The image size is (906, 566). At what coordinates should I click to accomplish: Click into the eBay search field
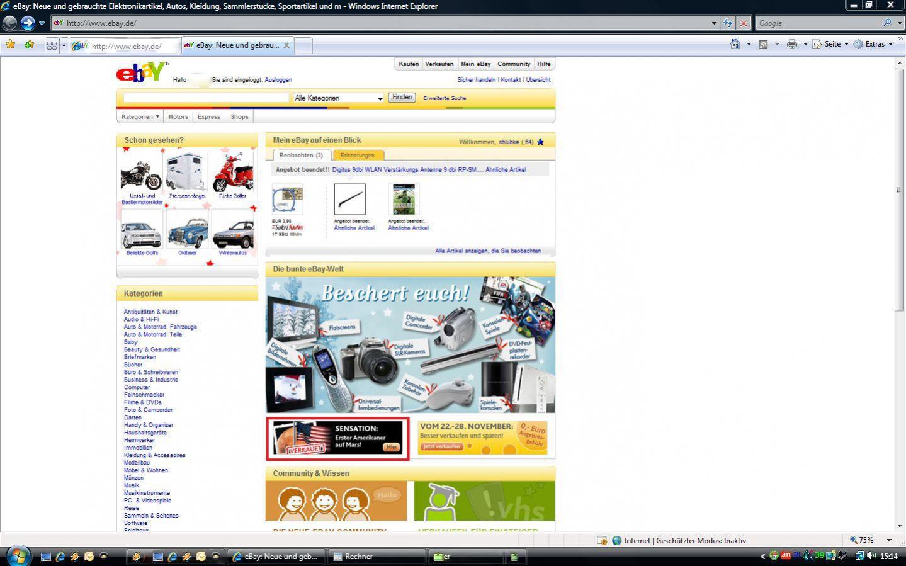point(206,98)
